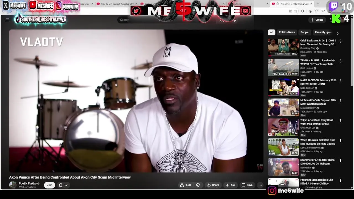The width and height of the screenshot is (354, 199).
Task: Open Odell Beckham Jr. video thumbnail
Action: click(x=283, y=47)
